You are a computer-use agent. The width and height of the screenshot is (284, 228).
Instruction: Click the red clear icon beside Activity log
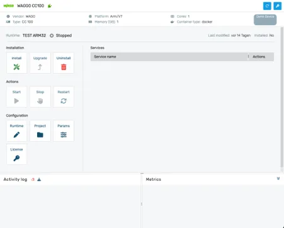[x=33, y=180]
